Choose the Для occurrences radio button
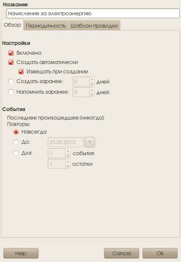181x262 pixels. (16, 153)
